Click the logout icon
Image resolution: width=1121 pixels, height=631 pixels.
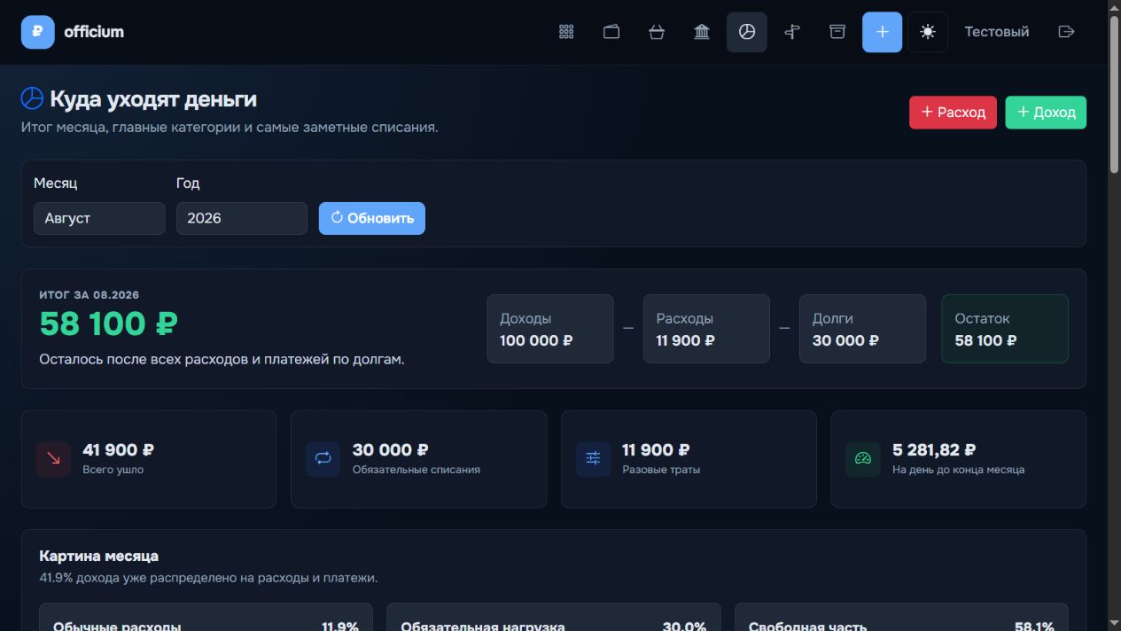pos(1067,32)
